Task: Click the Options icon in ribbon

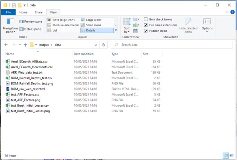Action: [x=207, y=22]
